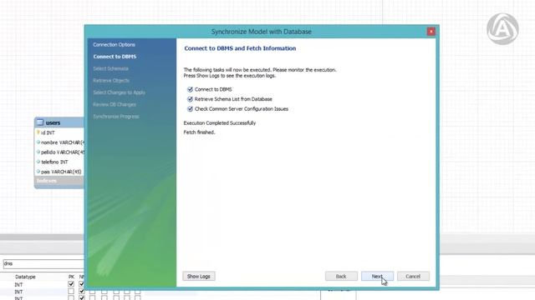
Task: Click the check icon beside Connect to DBMS task
Action: [190, 89]
